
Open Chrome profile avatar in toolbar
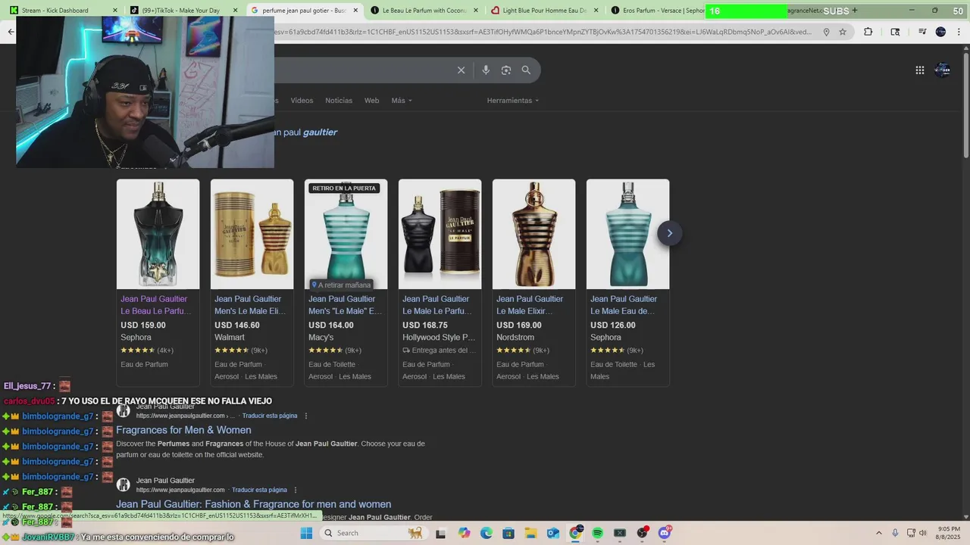[x=940, y=32]
